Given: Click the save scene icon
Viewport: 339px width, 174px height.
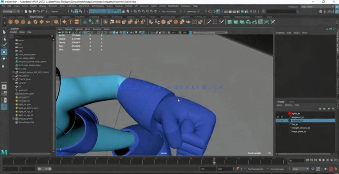Looking at the screenshot, I should 34,11.
